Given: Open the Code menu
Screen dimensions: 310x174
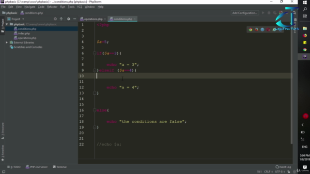Looking at the screenshot, I should click(x=41, y=7).
